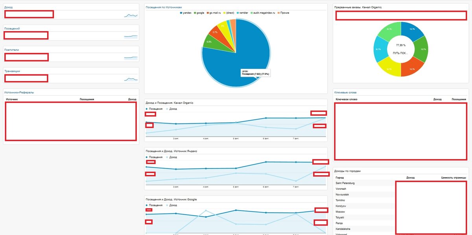This screenshot has width=472, height=235.
Task: Click Доход column header in Источники-Рефералы table
Action: (132, 99)
